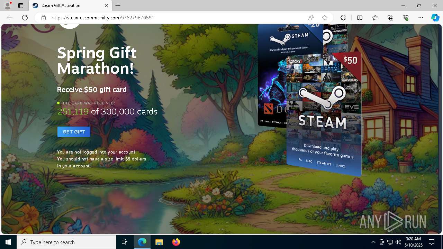Open the Collections panel
Image resolution: width=443 pixels, height=249 pixels.
(390, 18)
